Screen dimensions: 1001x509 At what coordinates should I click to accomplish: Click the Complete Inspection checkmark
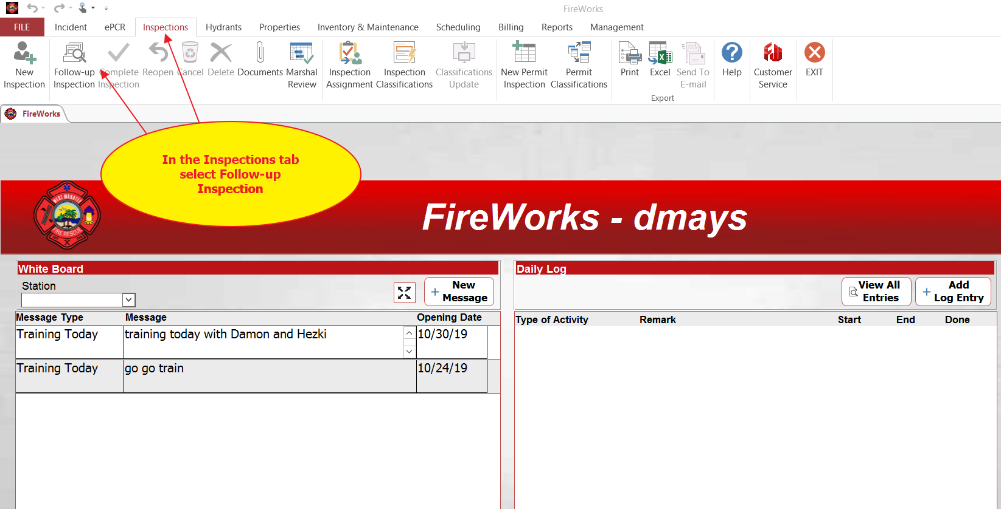[119, 53]
